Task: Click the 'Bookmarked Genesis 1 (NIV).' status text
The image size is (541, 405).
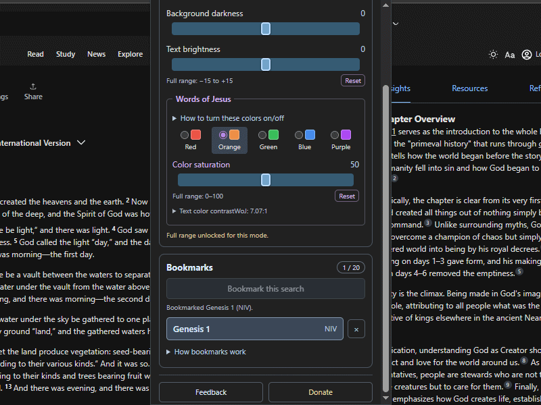Action: pos(210,308)
